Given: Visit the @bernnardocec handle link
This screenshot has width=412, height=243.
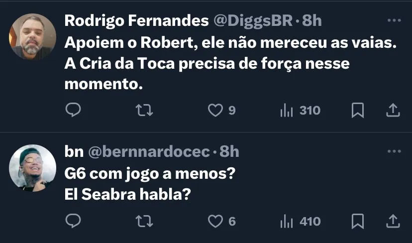Looking at the screenshot, I should tap(149, 152).
